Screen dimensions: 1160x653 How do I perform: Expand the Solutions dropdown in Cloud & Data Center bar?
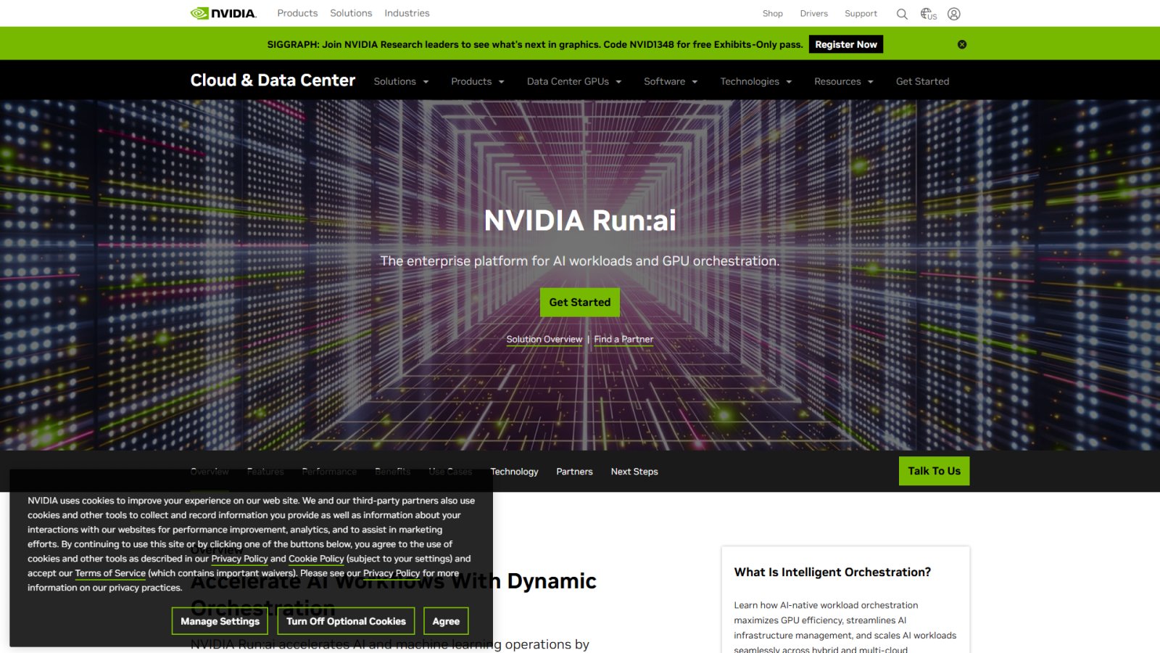click(401, 81)
